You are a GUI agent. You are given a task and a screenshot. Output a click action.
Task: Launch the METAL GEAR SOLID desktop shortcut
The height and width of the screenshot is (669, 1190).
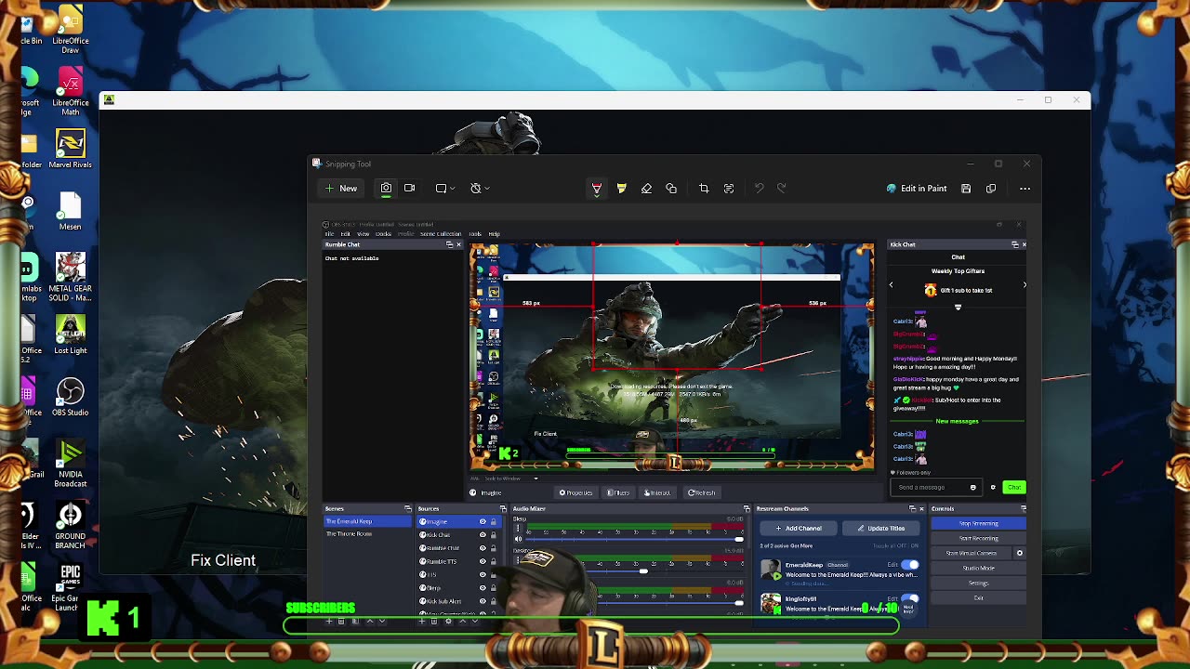pos(71,276)
